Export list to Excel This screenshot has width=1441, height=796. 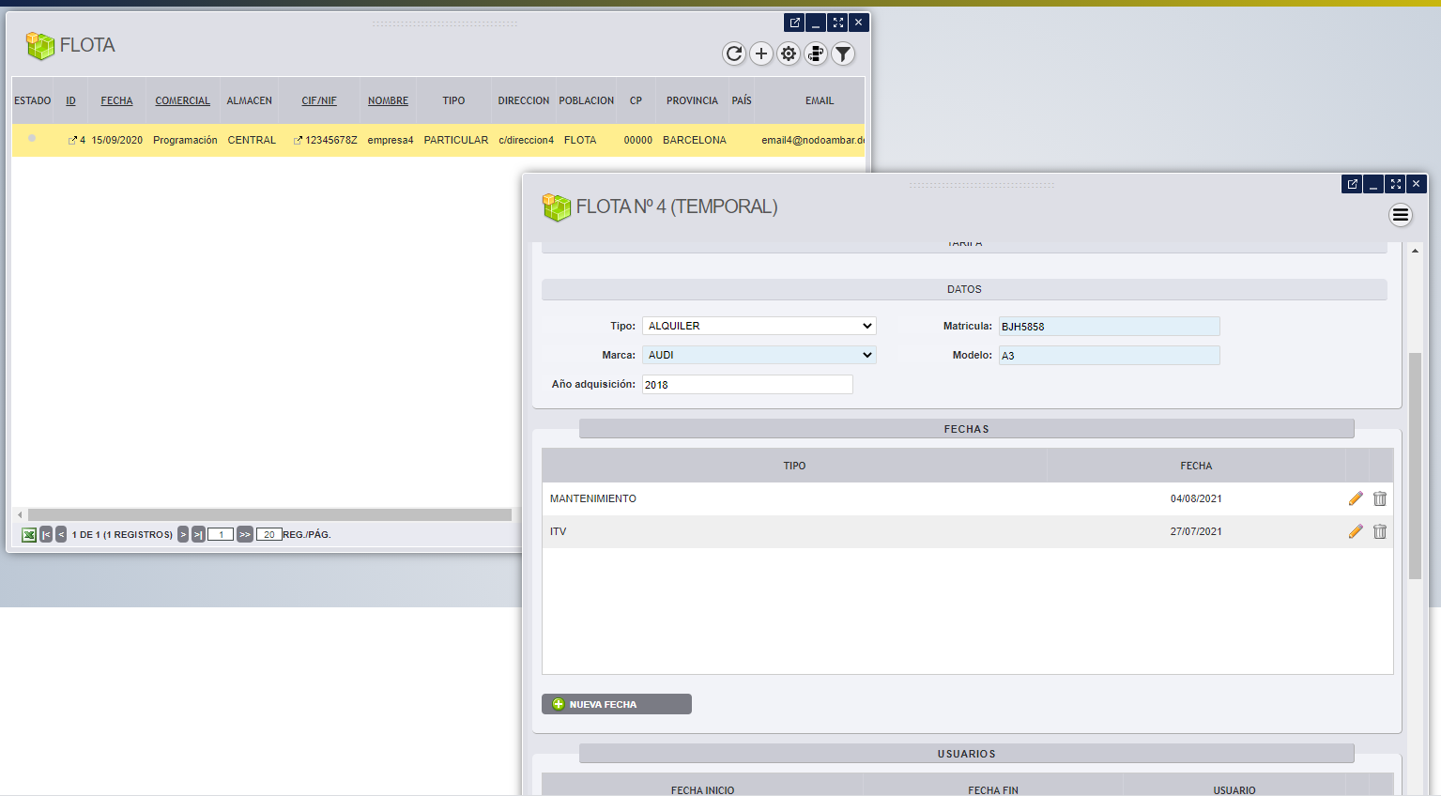pos(29,534)
